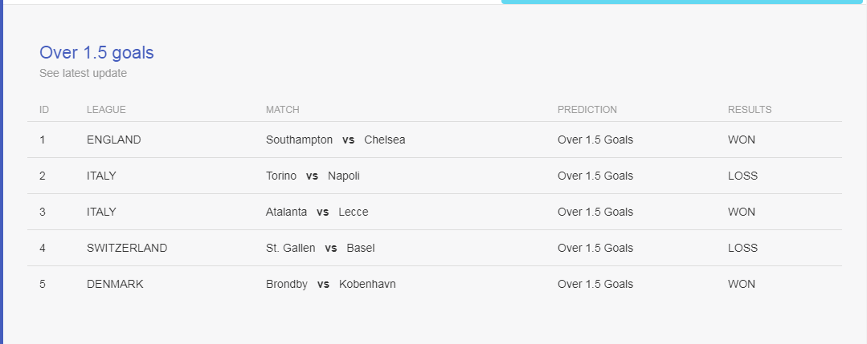Click the Torino vs Napoli match
The height and width of the screenshot is (344, 867).
313,176
